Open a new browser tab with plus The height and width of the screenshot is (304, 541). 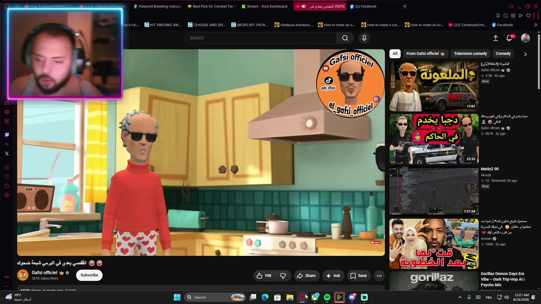404,6
